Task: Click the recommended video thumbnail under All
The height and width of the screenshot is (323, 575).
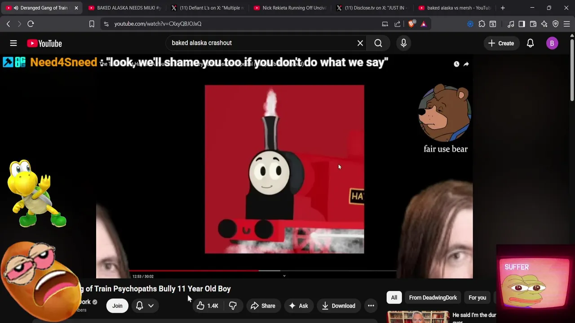Action: click(x=418, y=317)
